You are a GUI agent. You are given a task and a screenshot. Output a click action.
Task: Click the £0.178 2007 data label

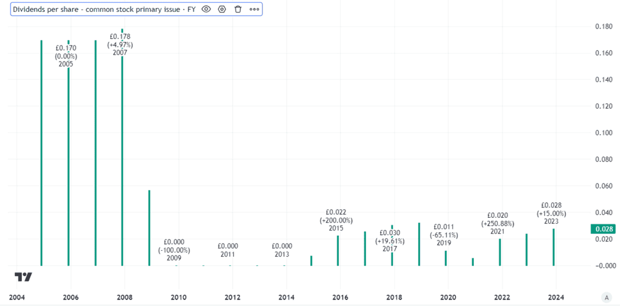point(120,44)
